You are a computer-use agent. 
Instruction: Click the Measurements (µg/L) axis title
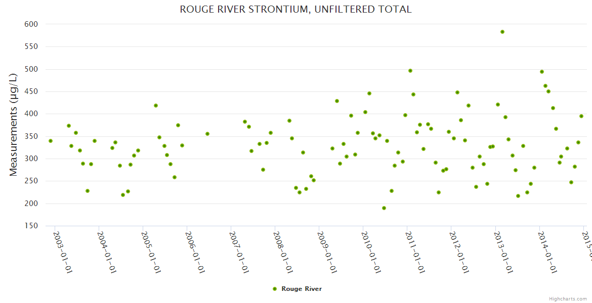(x=14, y=125)
